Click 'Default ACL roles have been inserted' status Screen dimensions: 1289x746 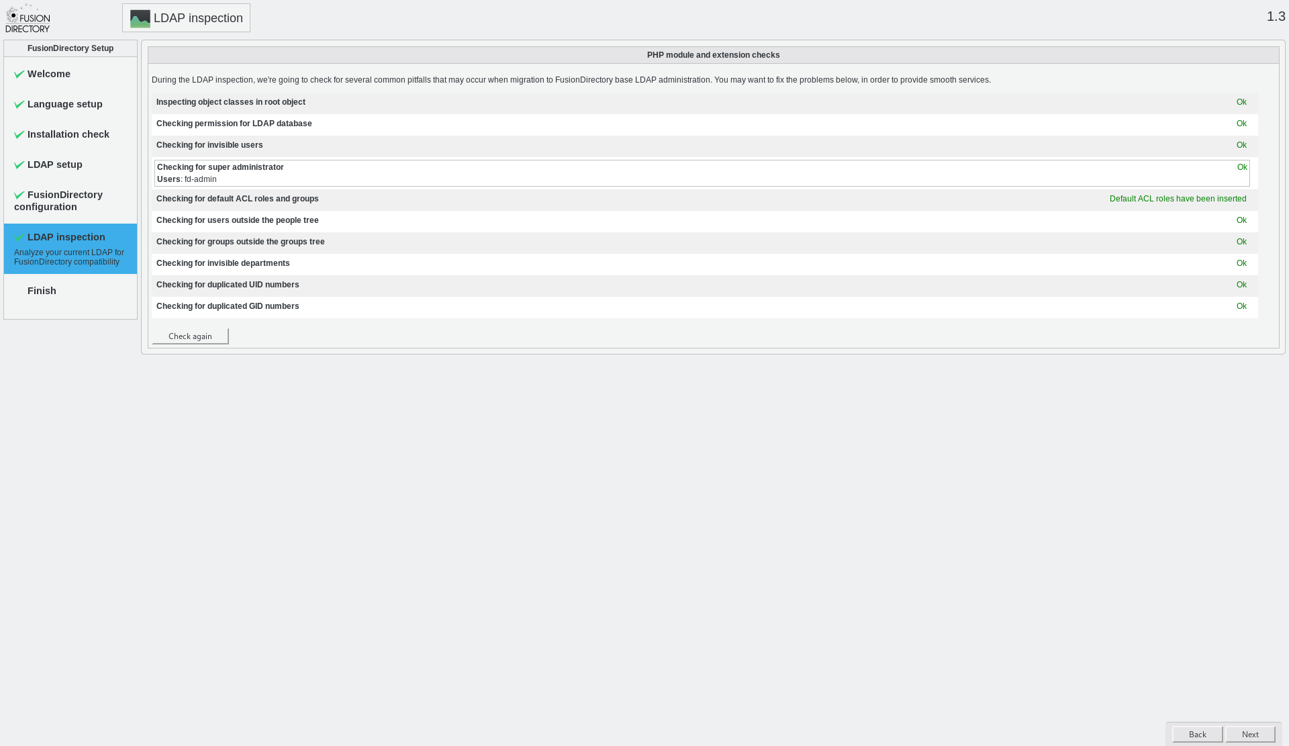(x=1178, y=199)
